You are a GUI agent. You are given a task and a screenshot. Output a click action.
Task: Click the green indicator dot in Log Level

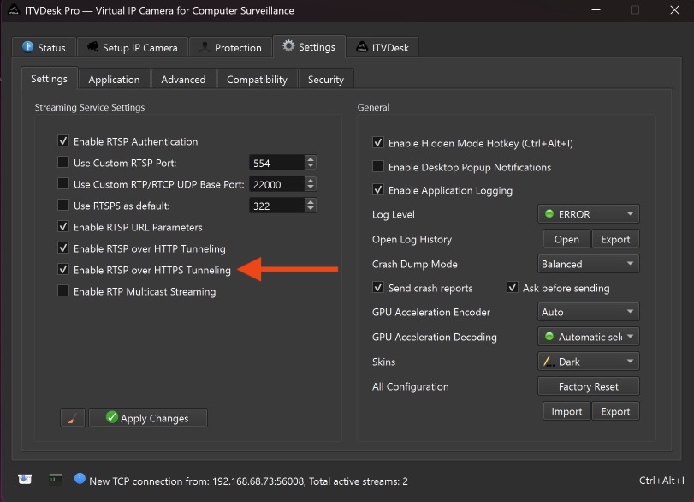549,213
